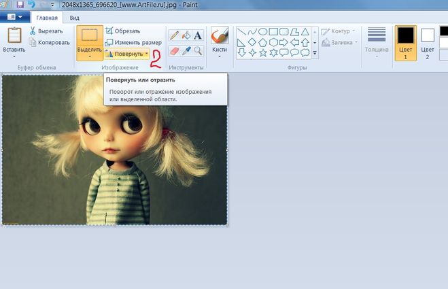The width and height of the screenshot is (448, 289).
Task: Expand the Выделить dropdown arrow
Action: pyautogui.click(x=90, y=56)
